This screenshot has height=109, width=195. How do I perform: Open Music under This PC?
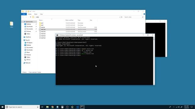tap(28, 52)
